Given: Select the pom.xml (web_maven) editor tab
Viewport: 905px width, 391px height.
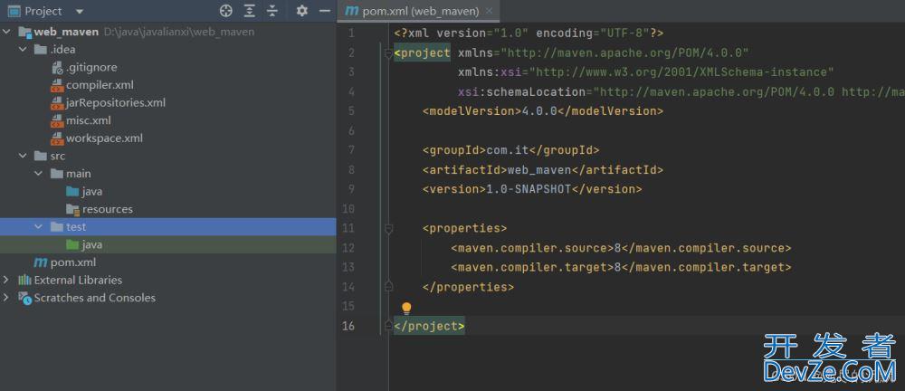Looking at the screenshot, I should (x=419, y=11).
